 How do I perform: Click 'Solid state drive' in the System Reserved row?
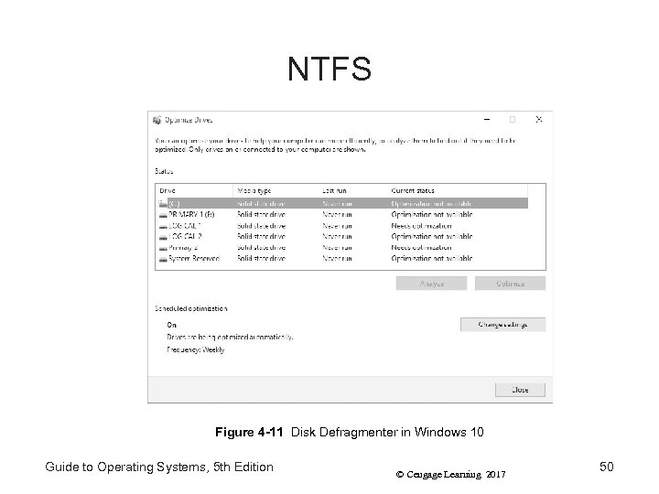point(261,259)
